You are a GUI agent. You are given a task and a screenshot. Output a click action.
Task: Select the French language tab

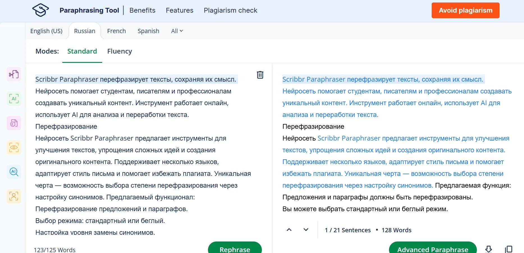tap(116, 31)
